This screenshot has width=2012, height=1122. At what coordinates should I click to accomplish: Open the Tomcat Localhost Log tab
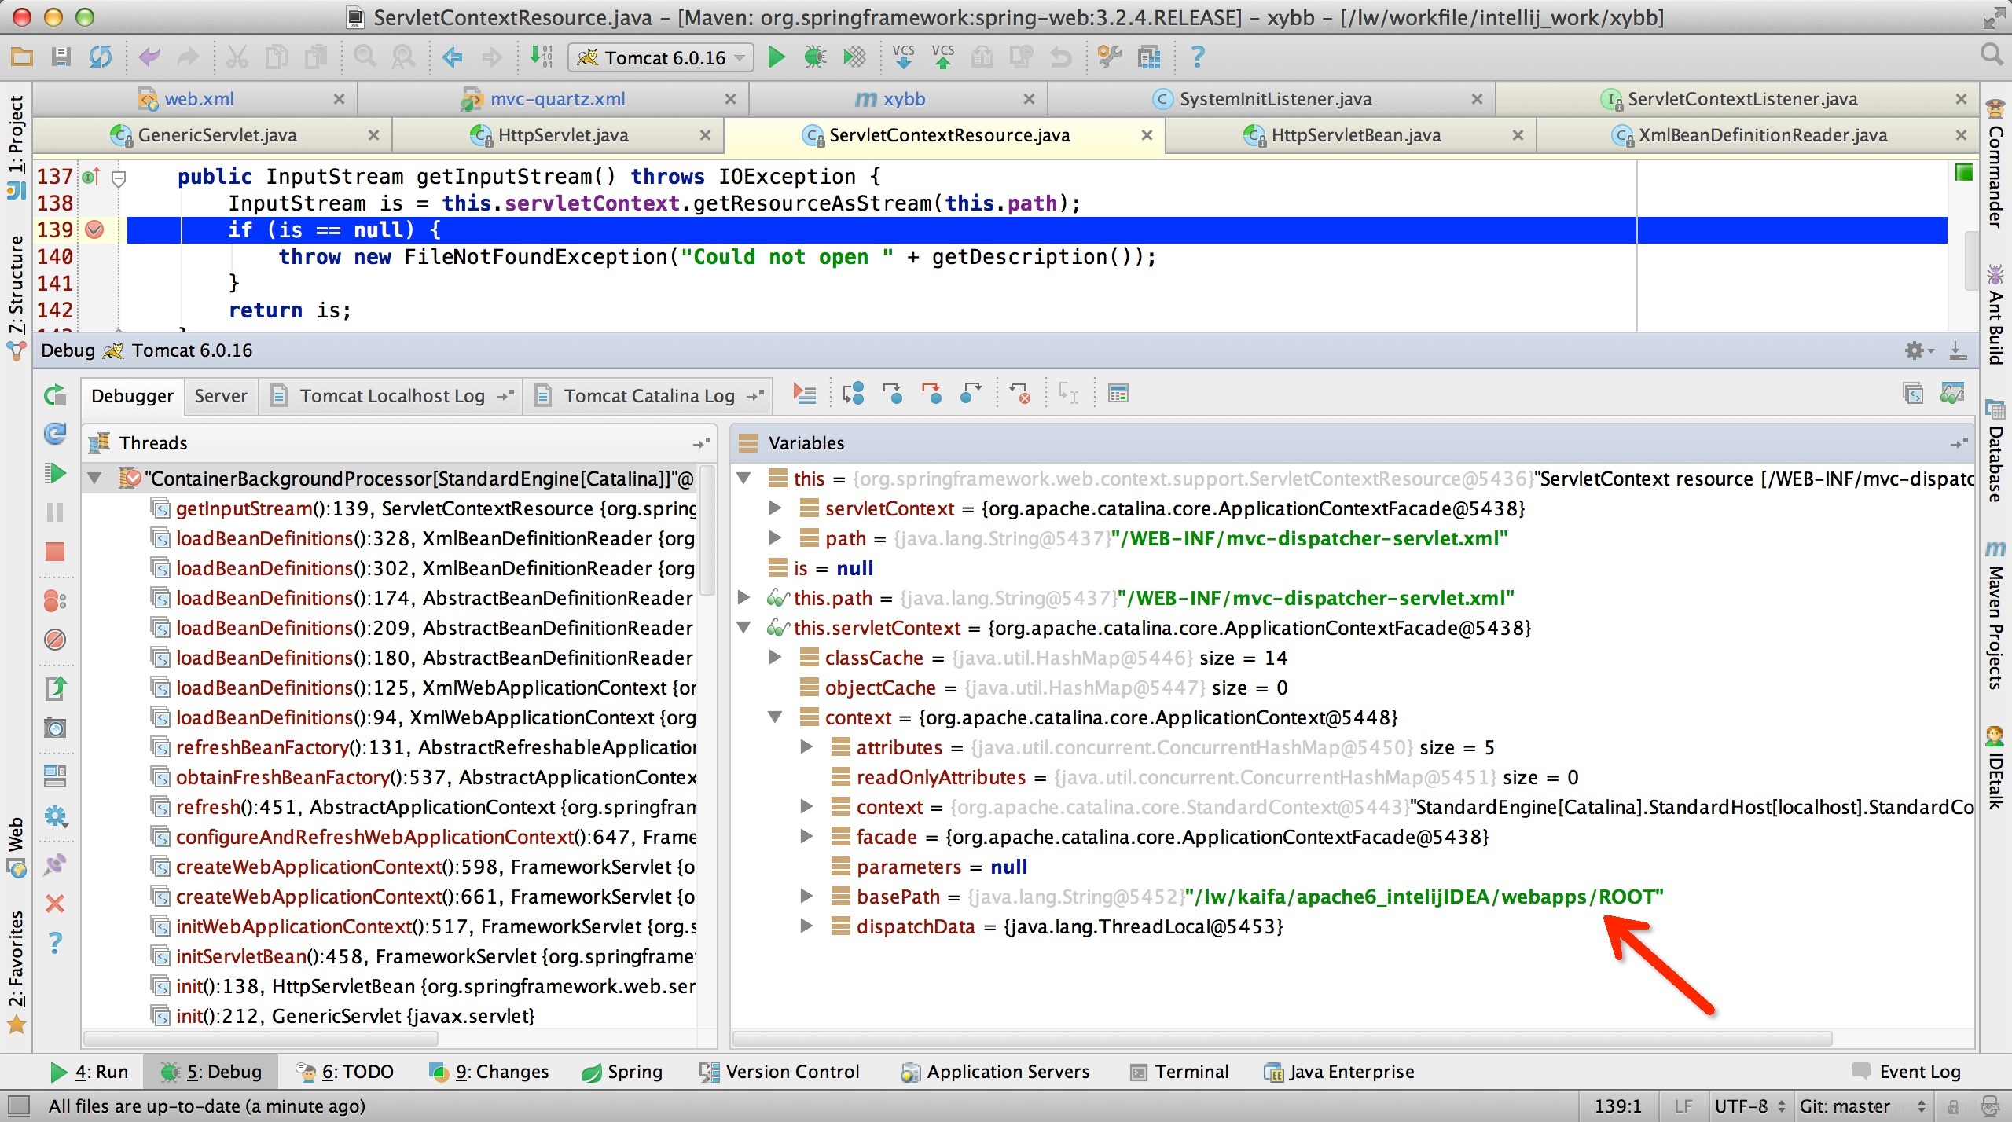coord(392,395)
